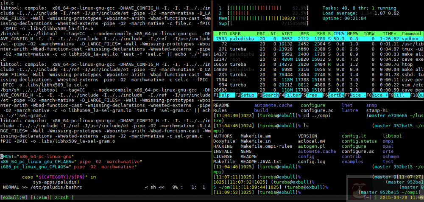Screen dimensions: 424x202
Task: Select the sshd process row PID 235
Action: click(x=318, y=75)
